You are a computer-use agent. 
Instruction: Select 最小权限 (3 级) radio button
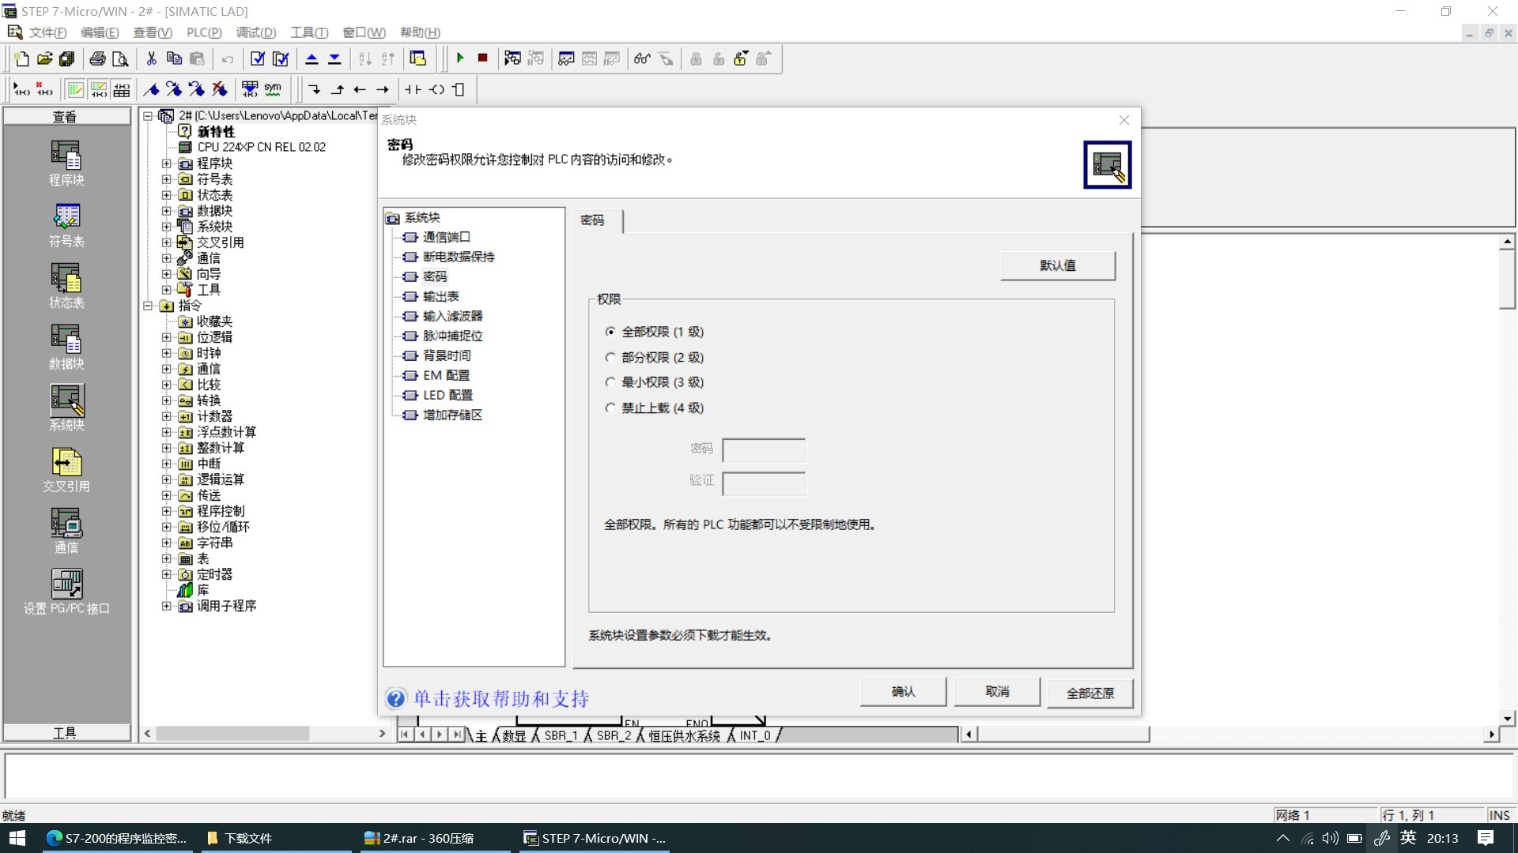tap(610, 382)
